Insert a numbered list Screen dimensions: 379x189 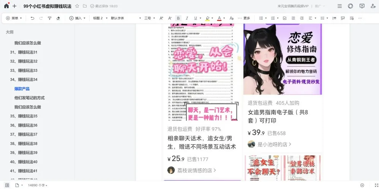(273, 18)
